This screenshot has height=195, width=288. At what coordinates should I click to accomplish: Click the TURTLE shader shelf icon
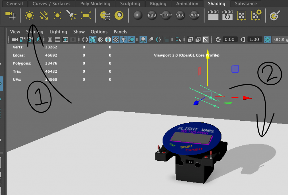click(x=166, y=15)
